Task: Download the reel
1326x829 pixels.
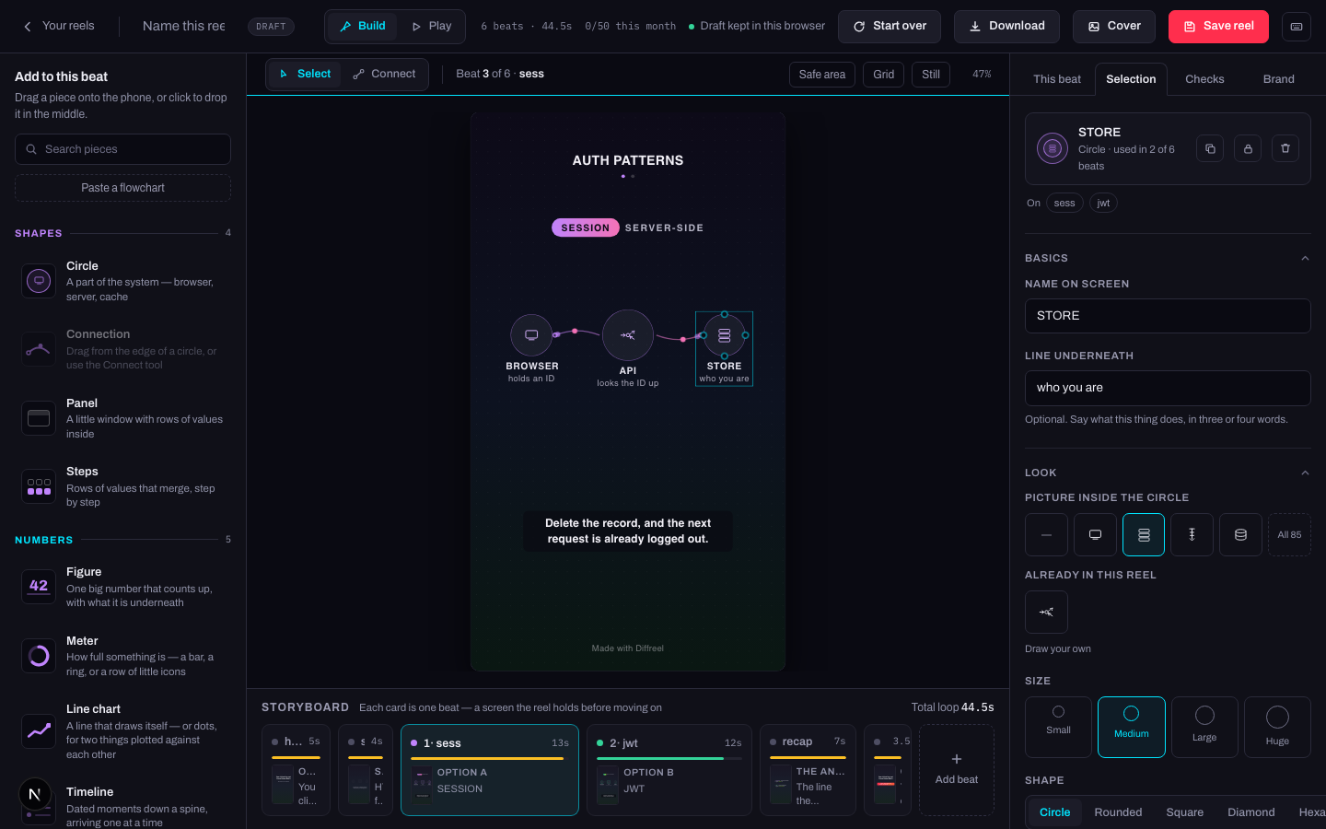Action: [x=1006, y=27]
